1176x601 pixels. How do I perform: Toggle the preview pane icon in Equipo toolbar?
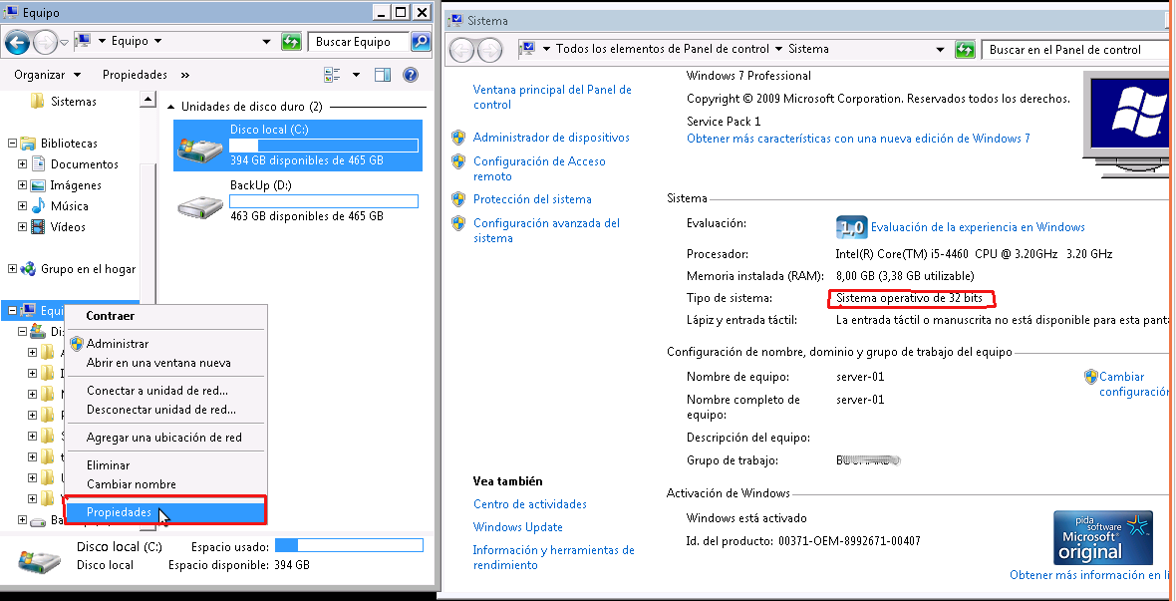pos(383,75)
